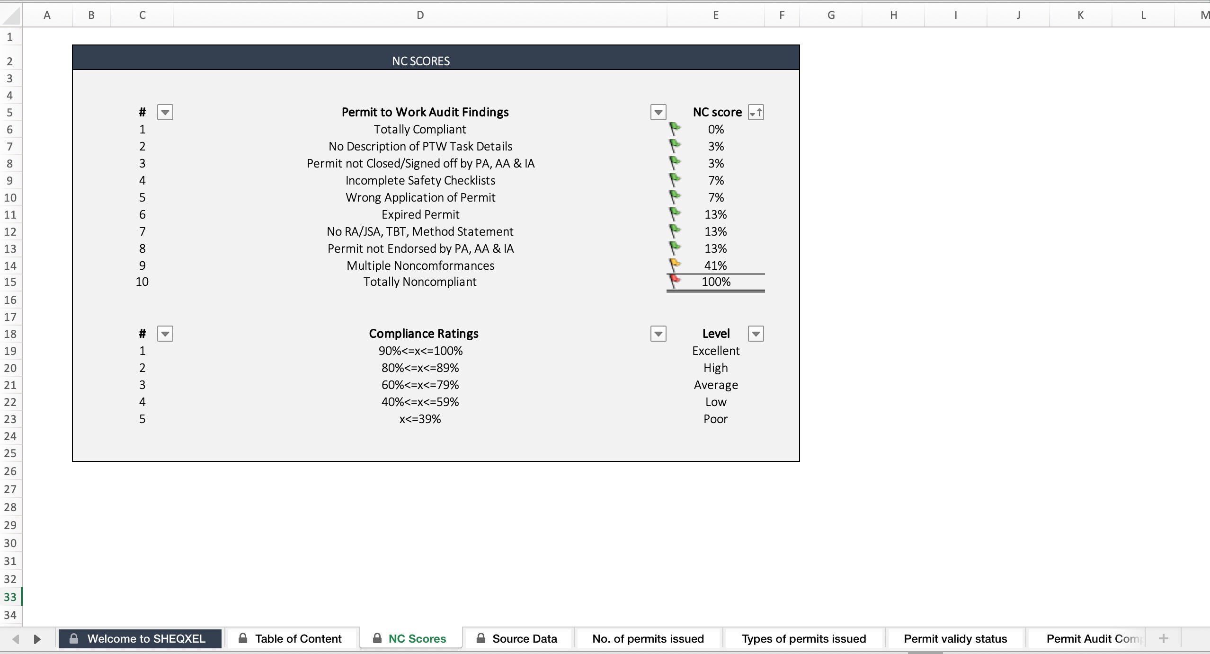Click the lock icon on NC Scores tab

[376, 638]
